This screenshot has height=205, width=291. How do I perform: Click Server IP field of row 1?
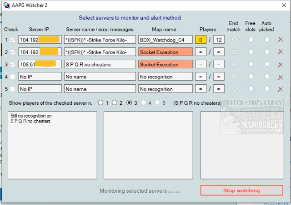(40, 40)
